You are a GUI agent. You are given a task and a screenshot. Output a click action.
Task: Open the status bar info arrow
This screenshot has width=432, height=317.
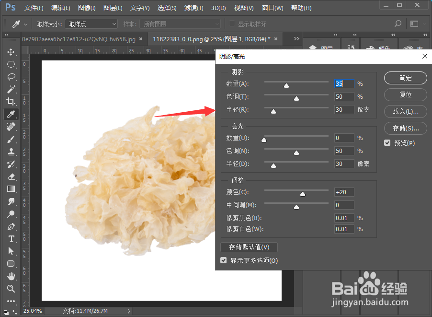pos(129,311)
